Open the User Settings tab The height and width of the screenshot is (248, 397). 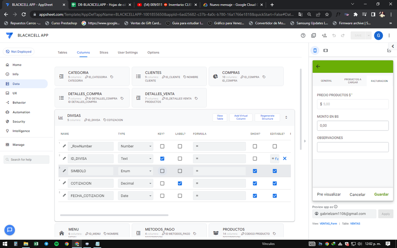point(128,52)
